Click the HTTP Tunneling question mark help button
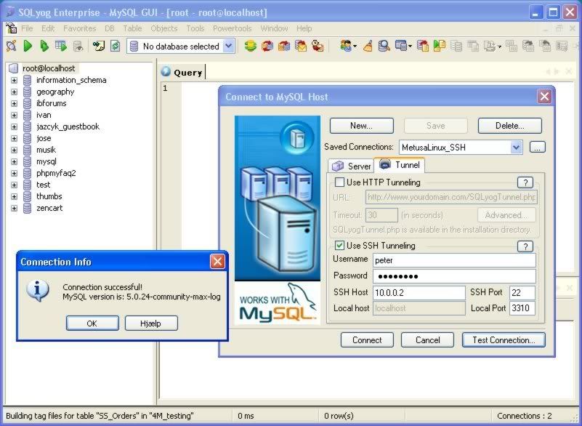 coord(525,182)
